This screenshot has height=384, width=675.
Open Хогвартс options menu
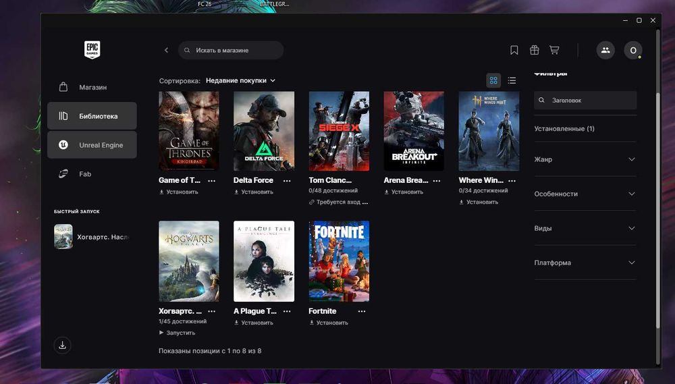212,311
